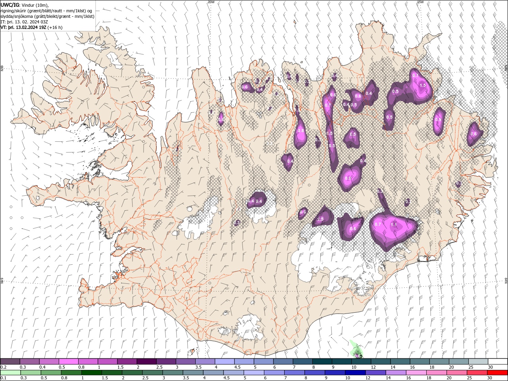
Task: Click the valid time 'VT: þri. 13.02.2024 19Z'
Action: (23, 27)
